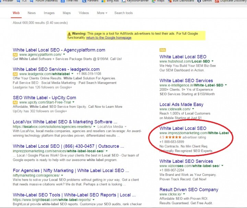Open the Bing Ads bookmark

(110, 1)
